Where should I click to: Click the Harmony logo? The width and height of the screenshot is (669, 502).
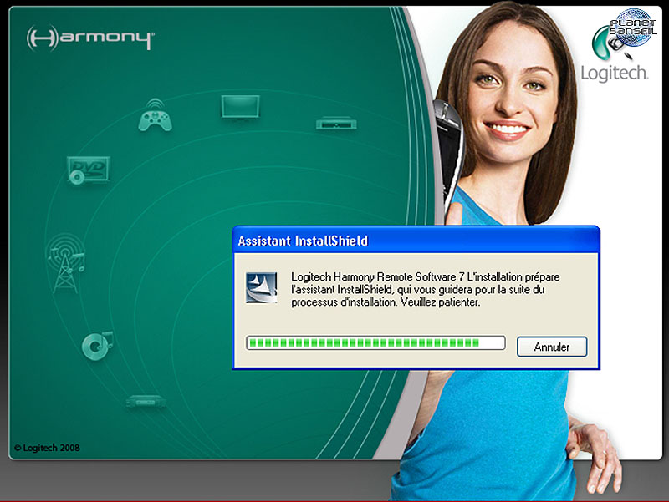tap(90, 38)
